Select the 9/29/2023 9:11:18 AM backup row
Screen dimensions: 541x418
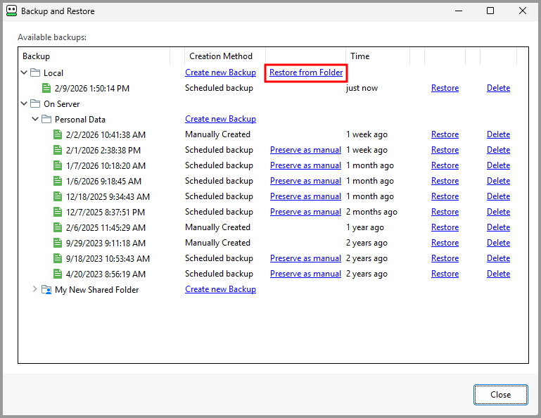273,243
